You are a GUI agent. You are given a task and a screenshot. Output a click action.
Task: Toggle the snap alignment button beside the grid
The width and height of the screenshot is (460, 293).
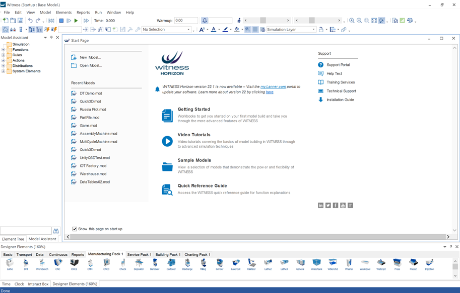pyautogui.click(x=248, y=29)
